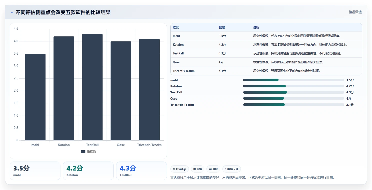372x190 pixels.
Task: Click the mabl label in the progress list
Action: tap(174, 80)
